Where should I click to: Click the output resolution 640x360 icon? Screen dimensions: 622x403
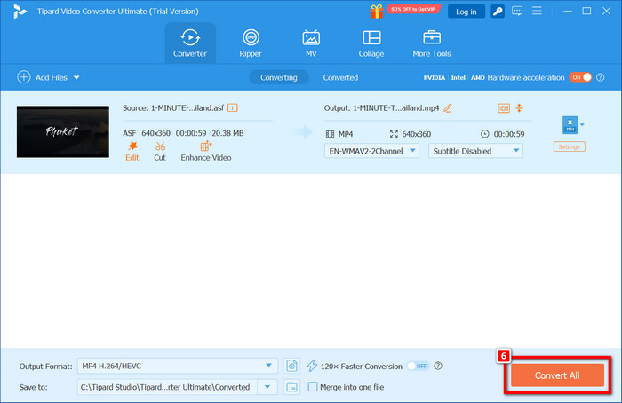point(394,134)
